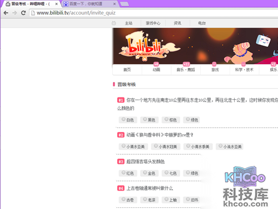This screenshot has width=278, height=209.
Task: Select 上轴 for question 4
Action: pos(171,200)
